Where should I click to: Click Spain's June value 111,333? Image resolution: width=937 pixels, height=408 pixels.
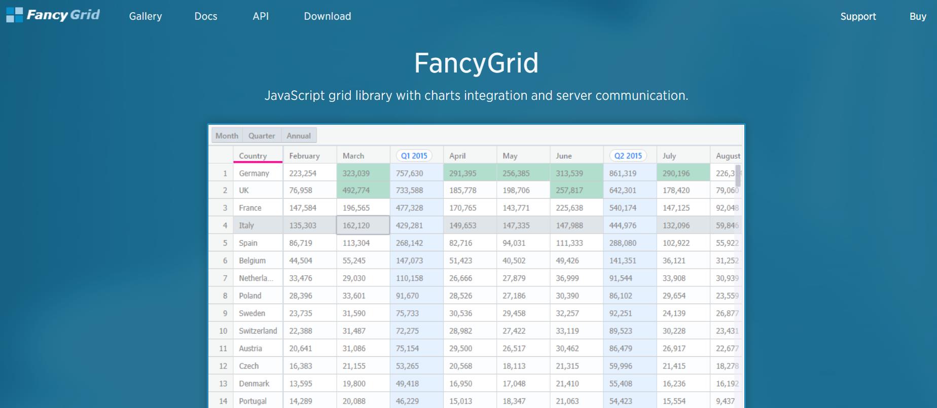click(576, 243)
